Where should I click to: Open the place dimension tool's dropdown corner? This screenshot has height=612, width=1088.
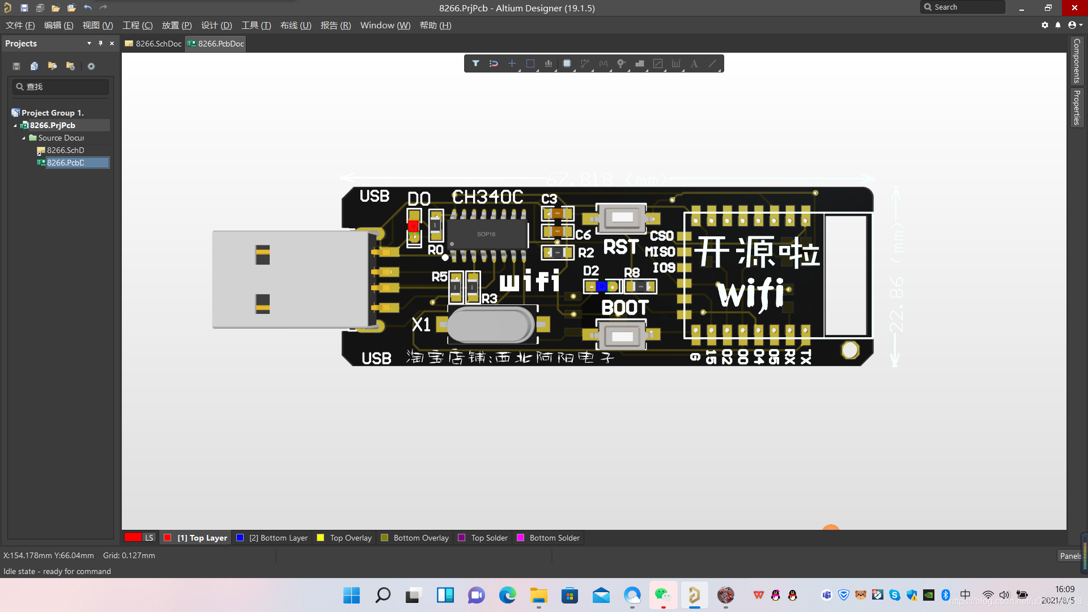(x=683, y=70)
